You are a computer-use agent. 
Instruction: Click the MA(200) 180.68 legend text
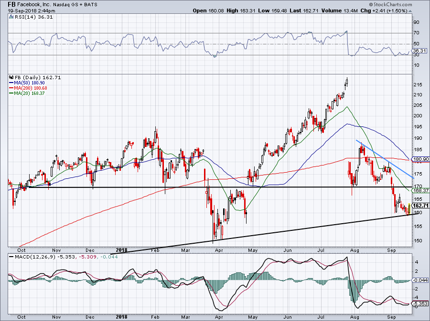31,88
